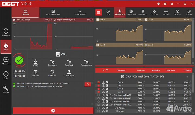This screenshot has width=195, height=115.
Task: Click the info icon in title bar
Action: [x=158, y=4]
